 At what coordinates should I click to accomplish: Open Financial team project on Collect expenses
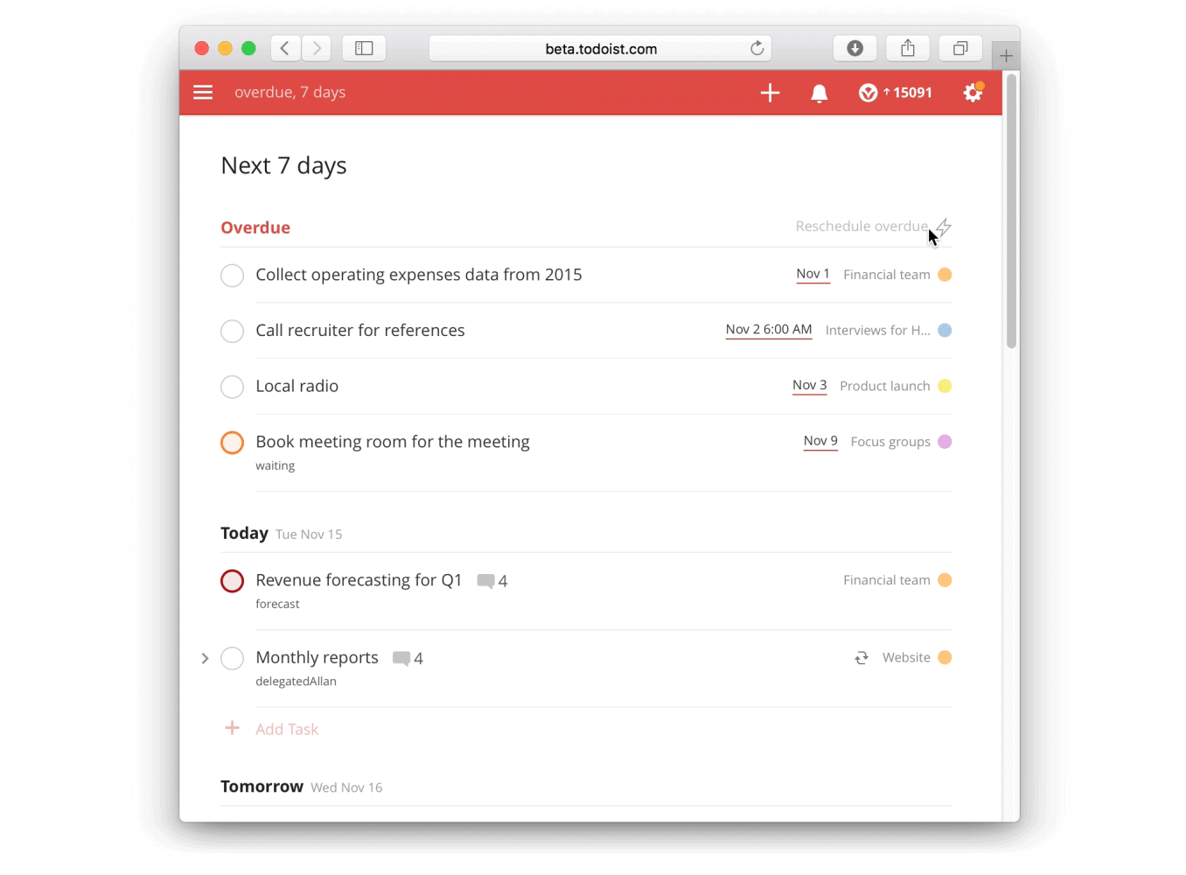[887, 275]
